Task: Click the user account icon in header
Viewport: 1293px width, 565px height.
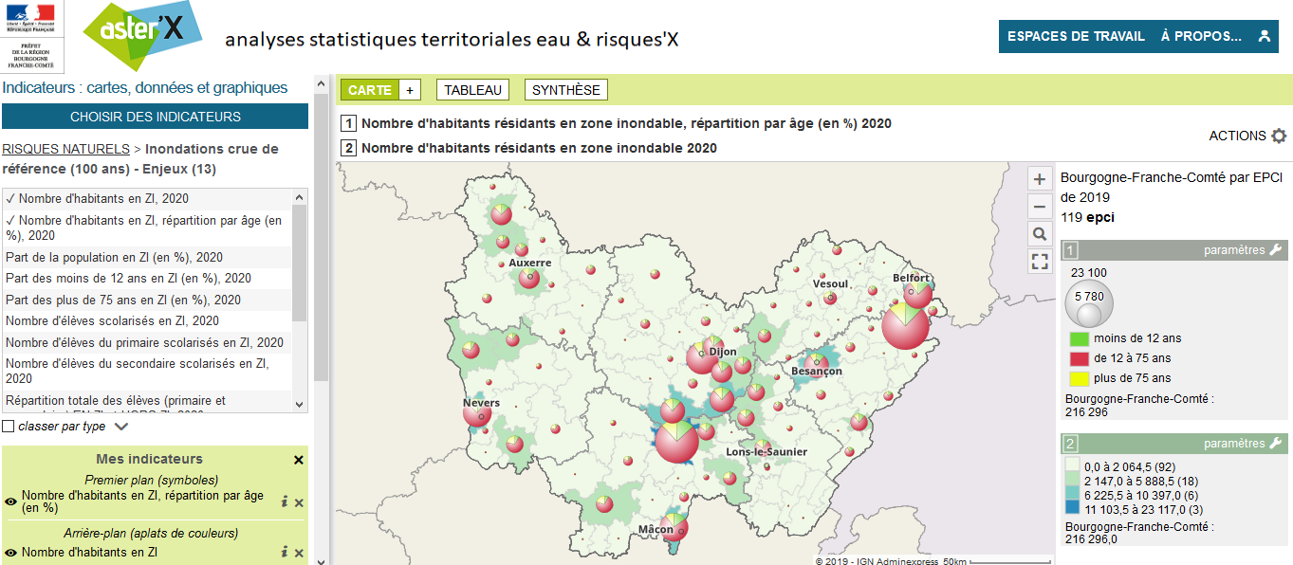Action: (1264, 37)
